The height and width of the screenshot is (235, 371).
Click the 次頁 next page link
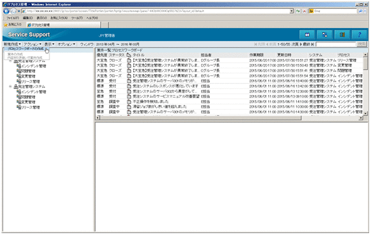(295, 44)
